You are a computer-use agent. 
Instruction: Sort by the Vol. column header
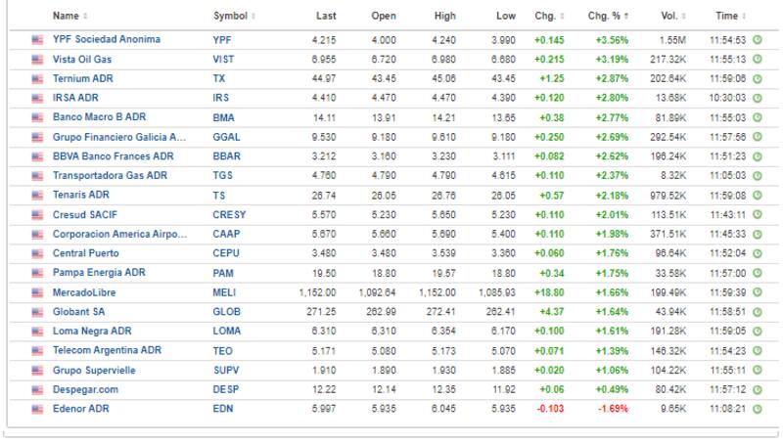tap(673, 16)
